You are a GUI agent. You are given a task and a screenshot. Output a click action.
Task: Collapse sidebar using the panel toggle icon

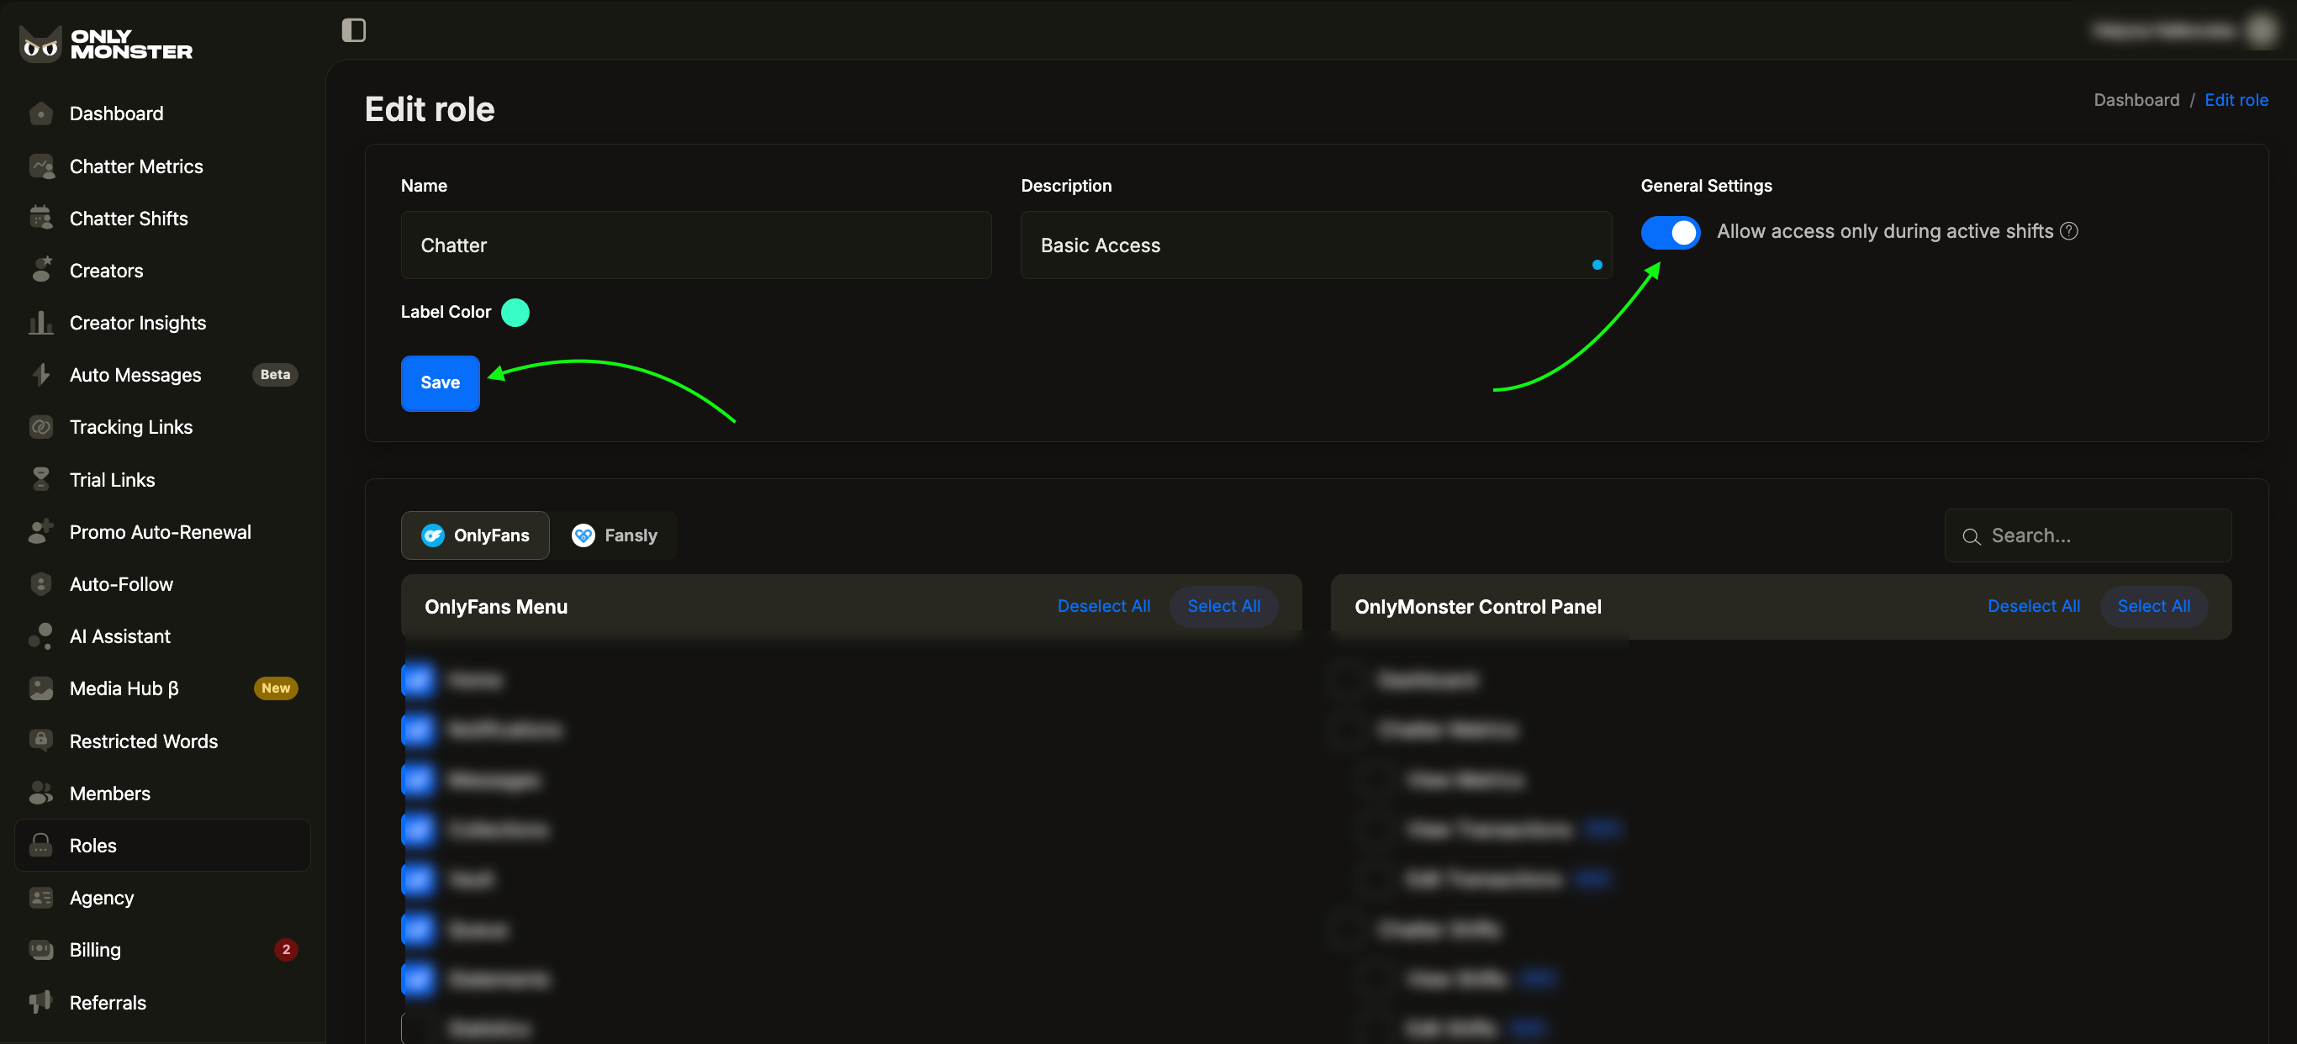pyautogui.click(x=354, y=30)
